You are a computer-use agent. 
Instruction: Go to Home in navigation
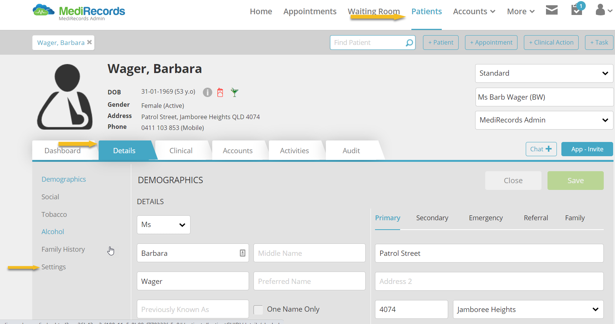click(x=261, y=12)
